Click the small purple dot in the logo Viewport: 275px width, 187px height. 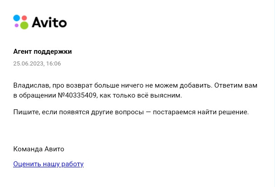point(17,25)
